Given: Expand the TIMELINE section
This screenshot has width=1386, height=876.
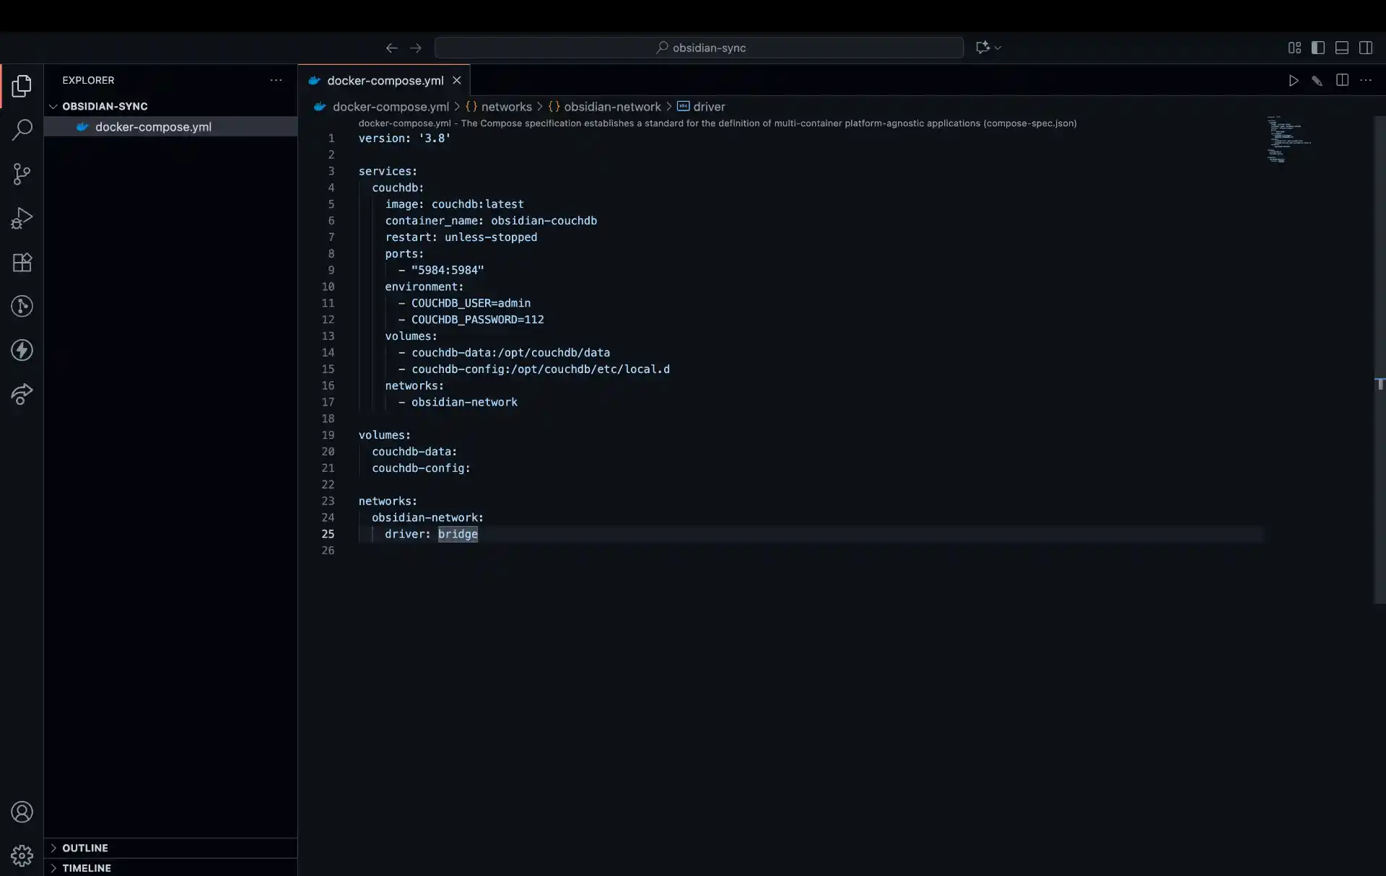Looking at the screenshot, I should [x=86, y=868].
